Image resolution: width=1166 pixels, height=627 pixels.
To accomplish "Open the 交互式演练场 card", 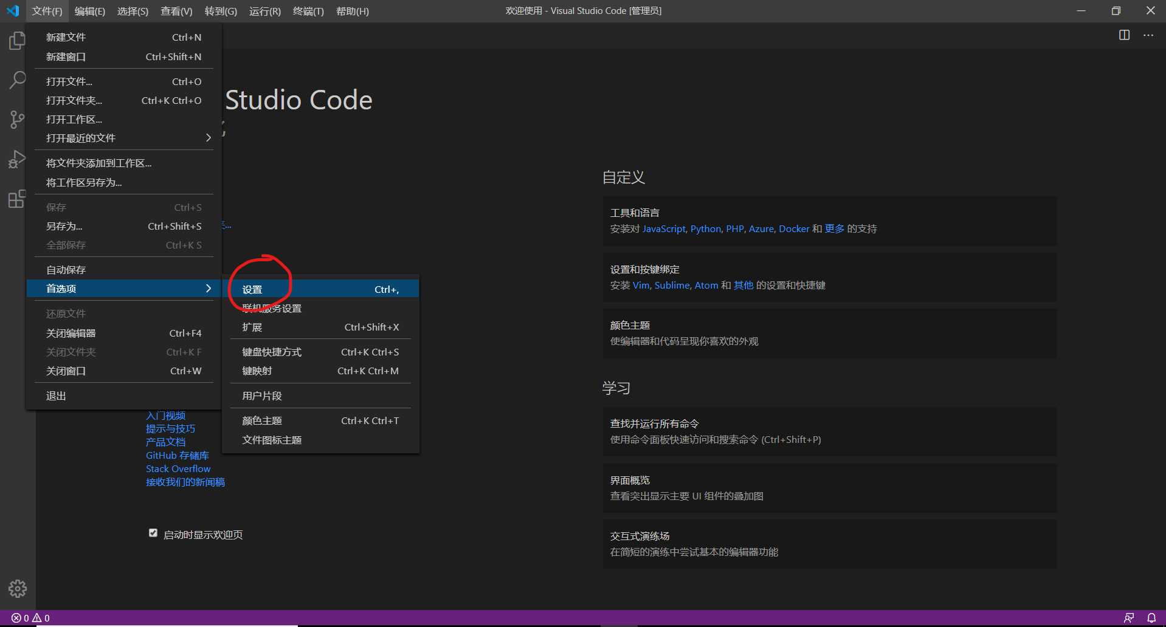I will pos(830,544).
